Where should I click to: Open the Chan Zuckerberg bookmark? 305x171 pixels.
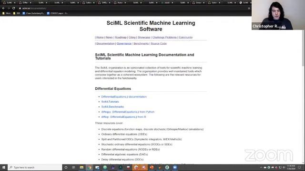[x=33, y=13]
